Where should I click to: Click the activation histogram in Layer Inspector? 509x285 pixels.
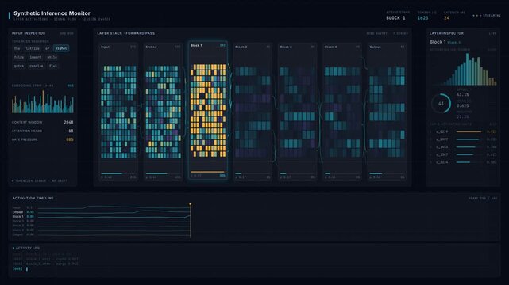[463, 69]
